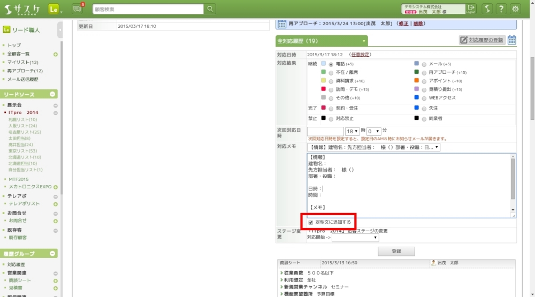Image resolution: width=535 pixels, height=297 pixels.
Task: Click the 任意設定 link
Action: tap(361, 55)
